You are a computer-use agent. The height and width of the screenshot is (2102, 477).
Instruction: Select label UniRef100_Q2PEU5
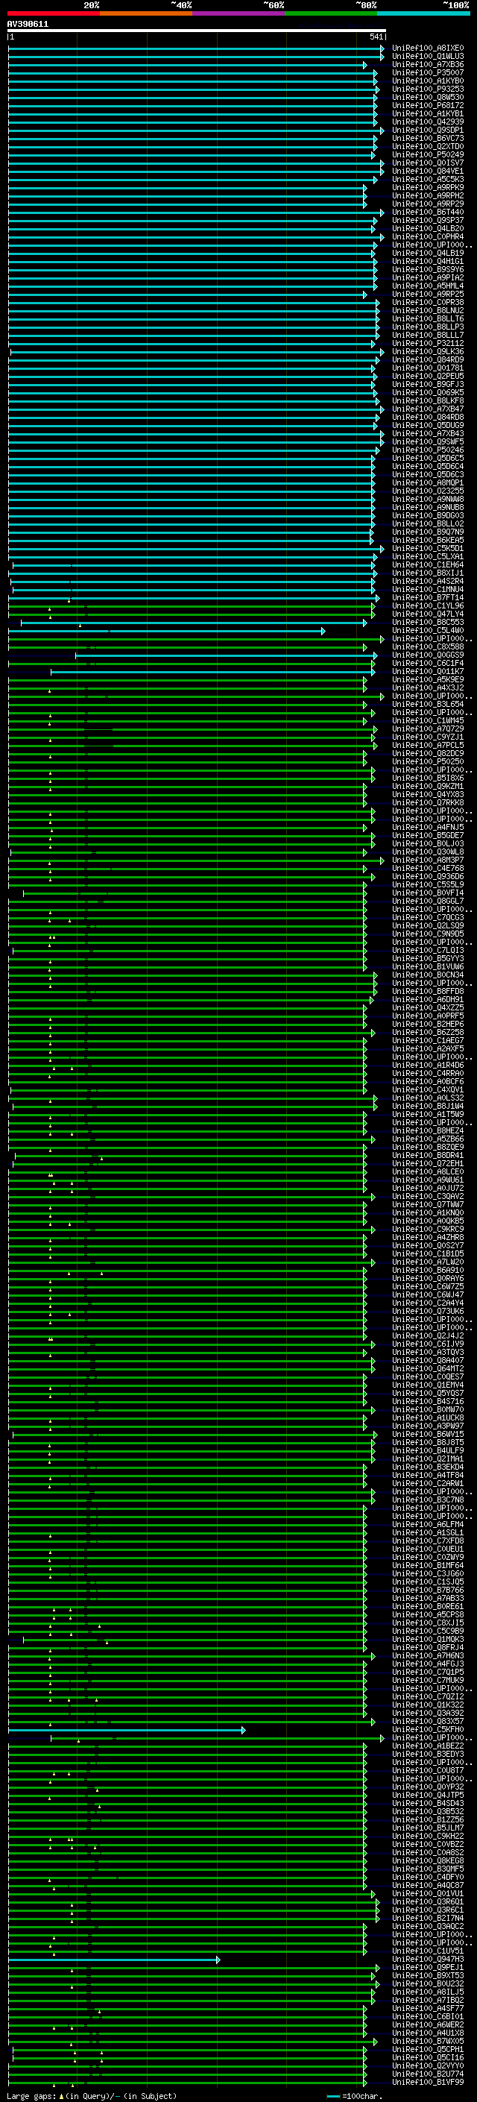click(x=428, y=376)
